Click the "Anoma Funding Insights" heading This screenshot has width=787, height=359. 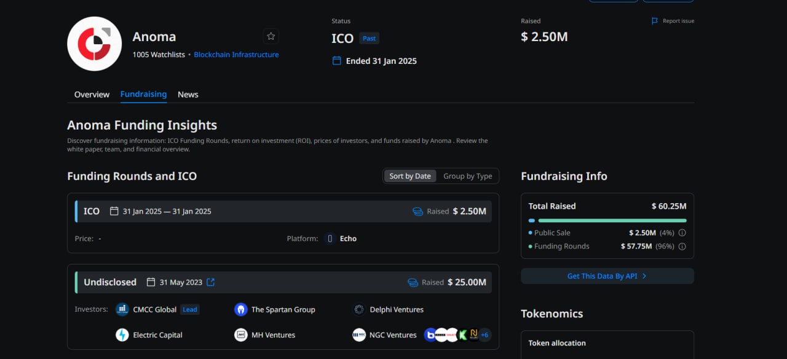142,125
